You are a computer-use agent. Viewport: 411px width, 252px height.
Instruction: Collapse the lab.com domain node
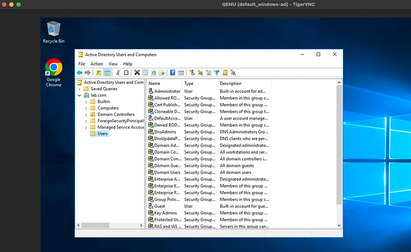[79, 96]
